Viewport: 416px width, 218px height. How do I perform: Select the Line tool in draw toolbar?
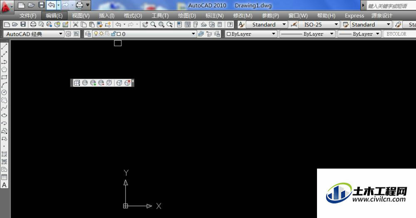click(x=4, y=47)
